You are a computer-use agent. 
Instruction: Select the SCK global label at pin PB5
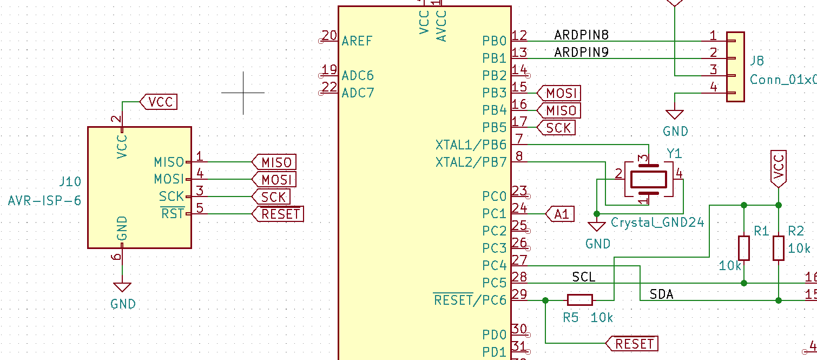pos(556,128)
